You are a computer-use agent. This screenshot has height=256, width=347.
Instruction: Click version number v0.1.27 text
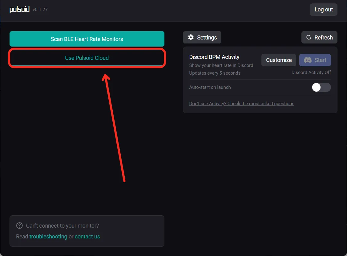pyautogui.click(x=40, y=10)
